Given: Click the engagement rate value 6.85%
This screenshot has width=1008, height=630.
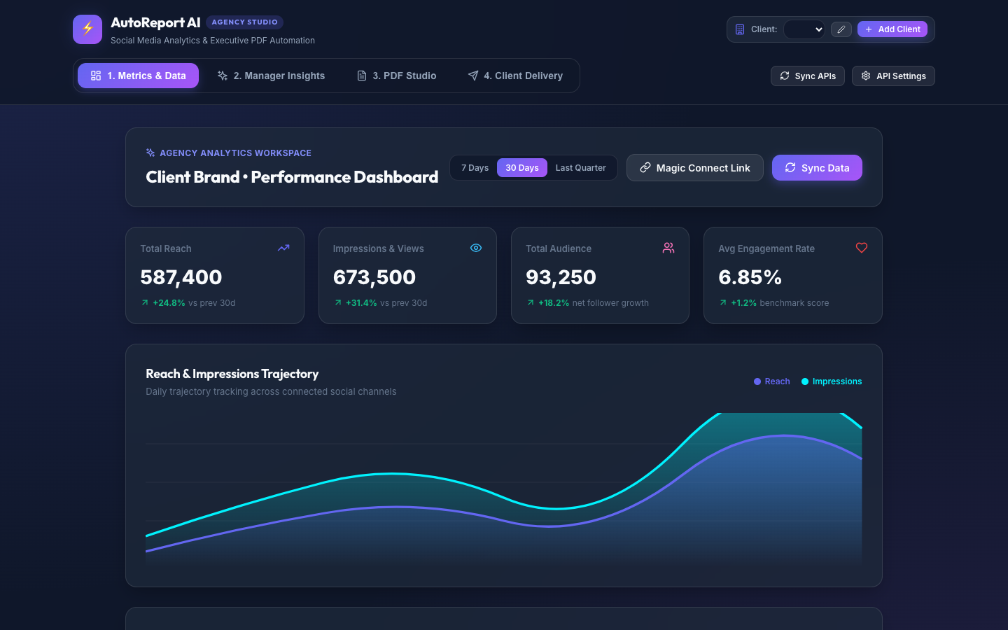Looking at the screenshot, I should (x=750, y=277).
